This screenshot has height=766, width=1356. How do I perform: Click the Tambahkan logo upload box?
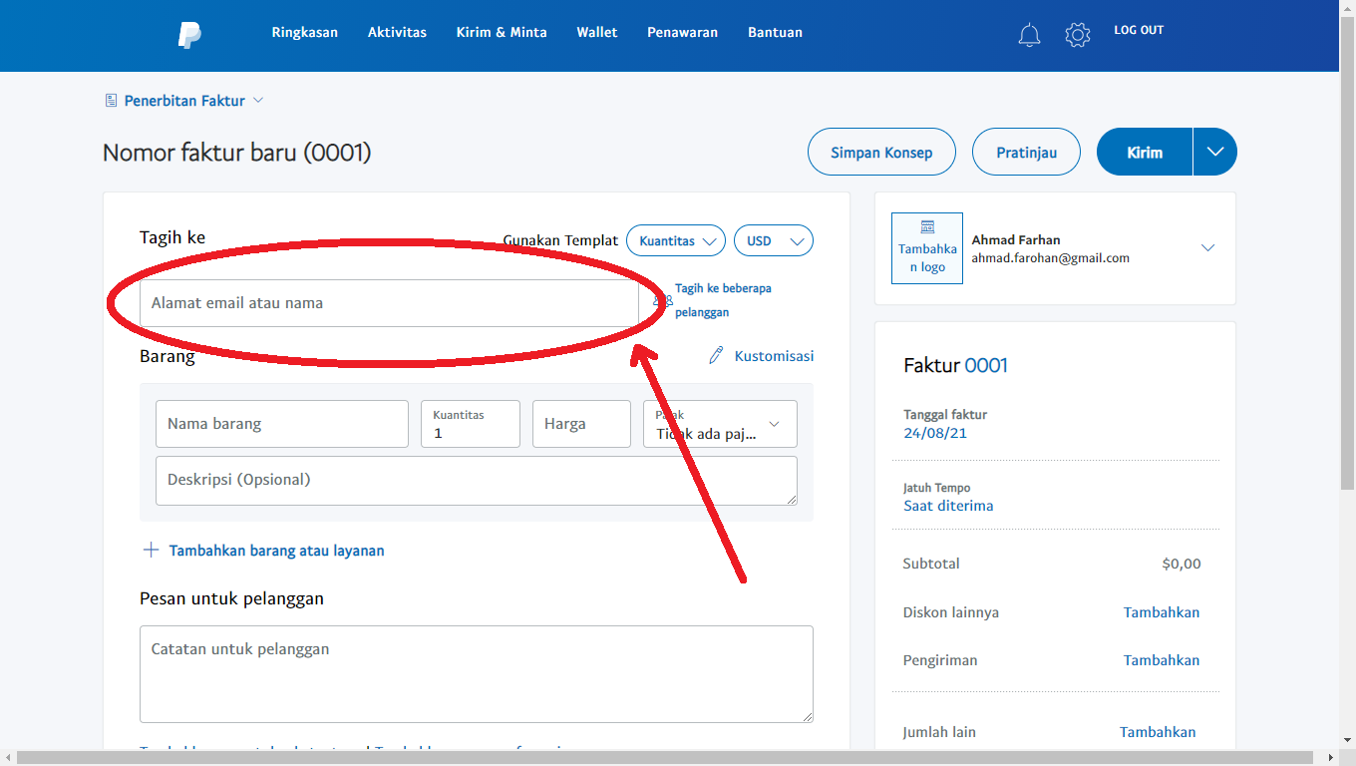pyautogui.click(x=926, y=247)
